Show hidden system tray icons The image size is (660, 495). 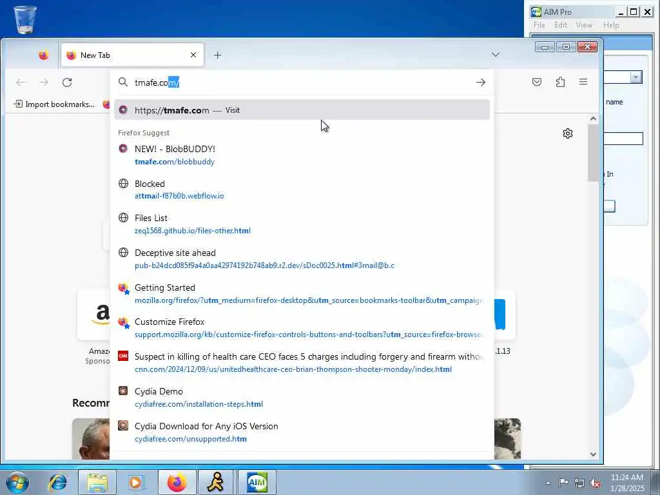(x=548, y=483)
